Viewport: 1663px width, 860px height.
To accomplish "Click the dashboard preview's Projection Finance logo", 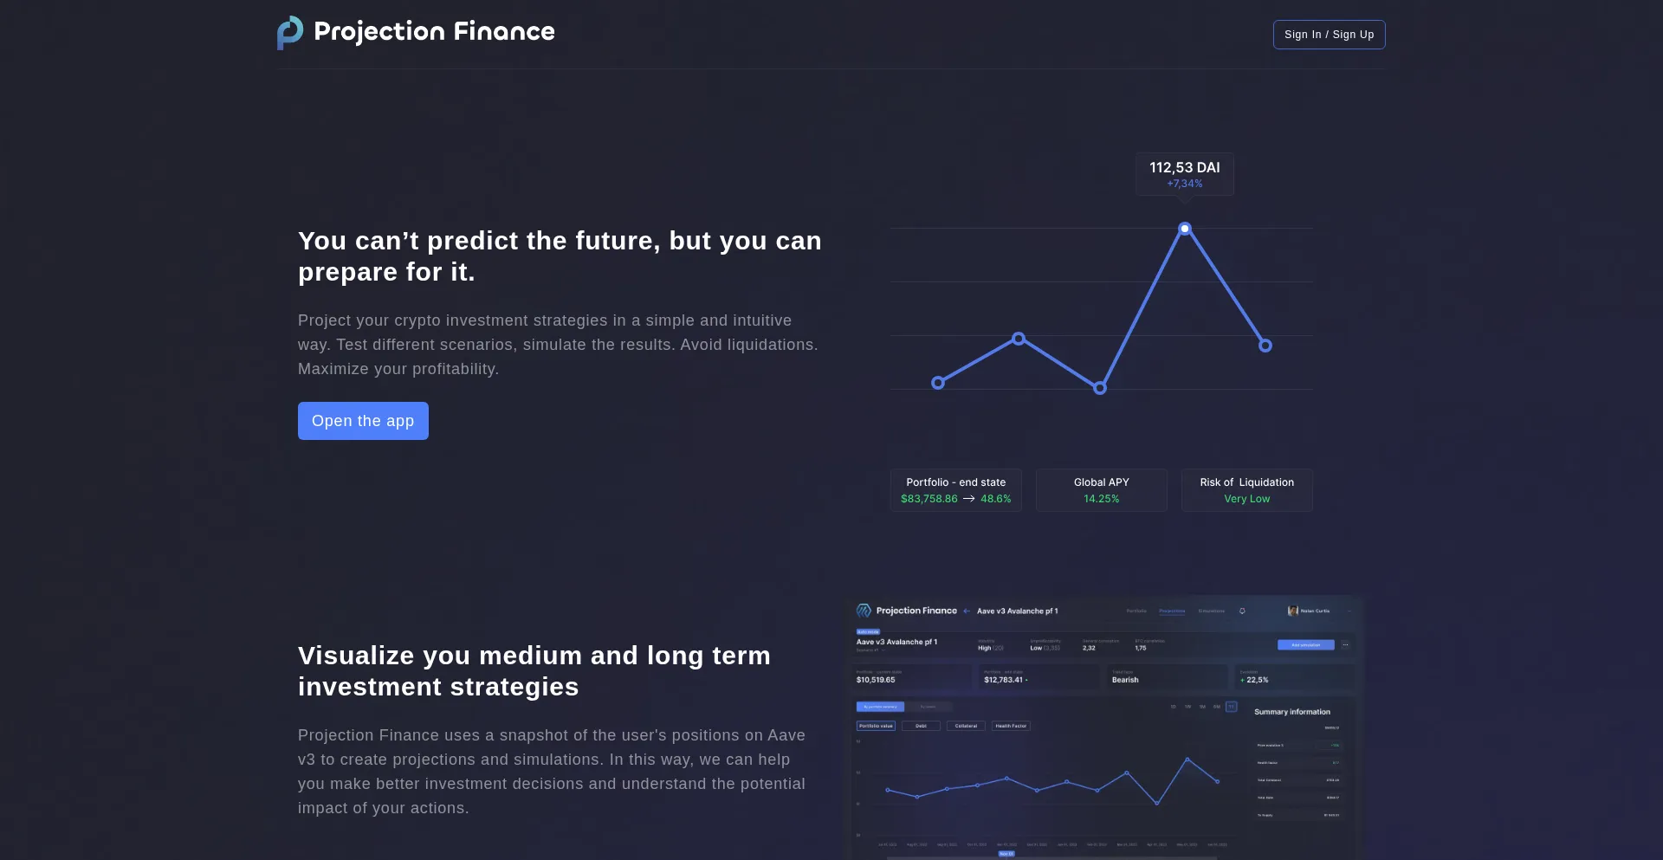I will (864, 611).
